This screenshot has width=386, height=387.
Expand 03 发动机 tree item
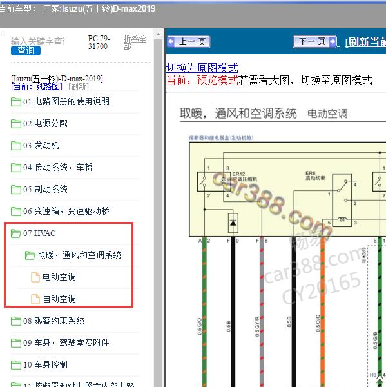(x=41, y=145)
